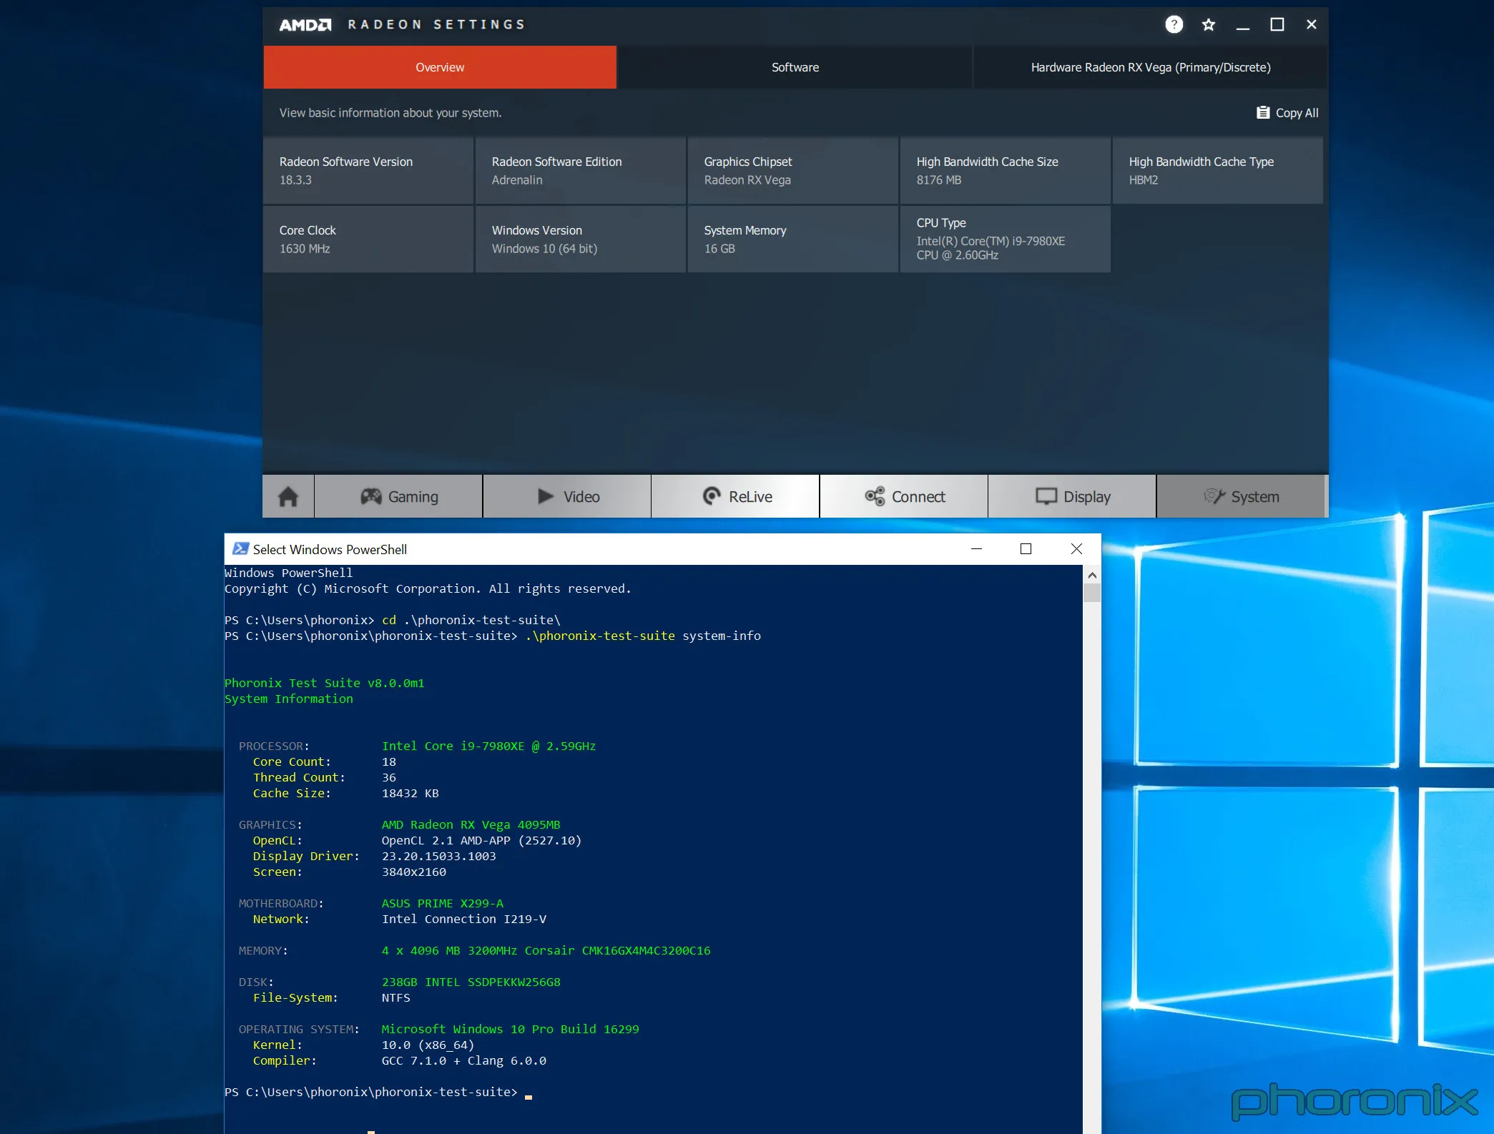Select the High Bandwidth Cache Size tile
This screenshot has width=1494, height=1134.
(1005, 171)
